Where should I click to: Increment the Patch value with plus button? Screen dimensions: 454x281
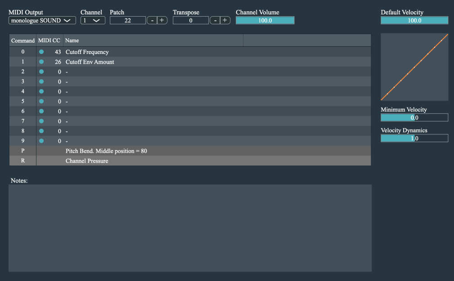(161, 20)
